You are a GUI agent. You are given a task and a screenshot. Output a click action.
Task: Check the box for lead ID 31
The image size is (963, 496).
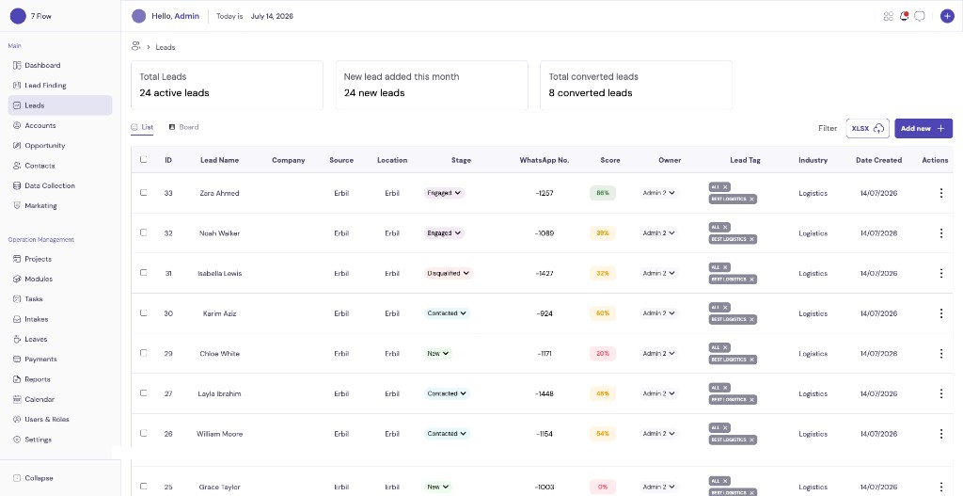[x=144, y=272]
